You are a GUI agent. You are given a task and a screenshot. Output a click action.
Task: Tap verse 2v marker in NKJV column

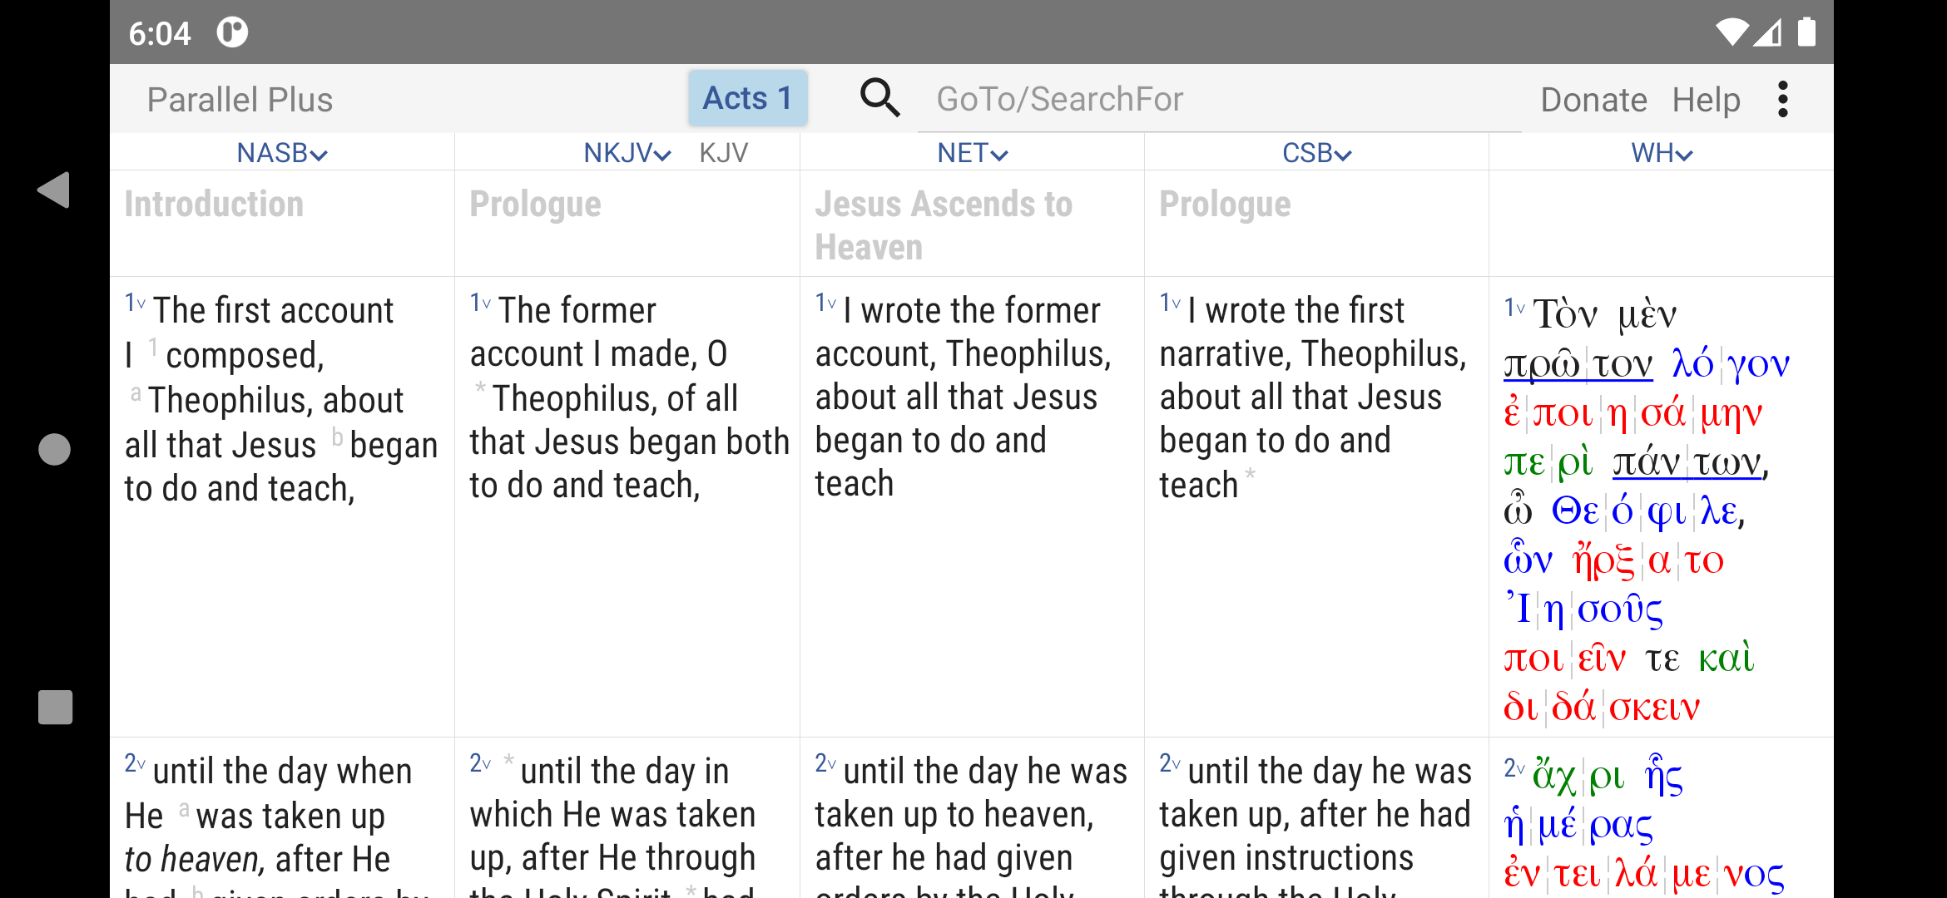pyautogui.click(x=480, y=762)
